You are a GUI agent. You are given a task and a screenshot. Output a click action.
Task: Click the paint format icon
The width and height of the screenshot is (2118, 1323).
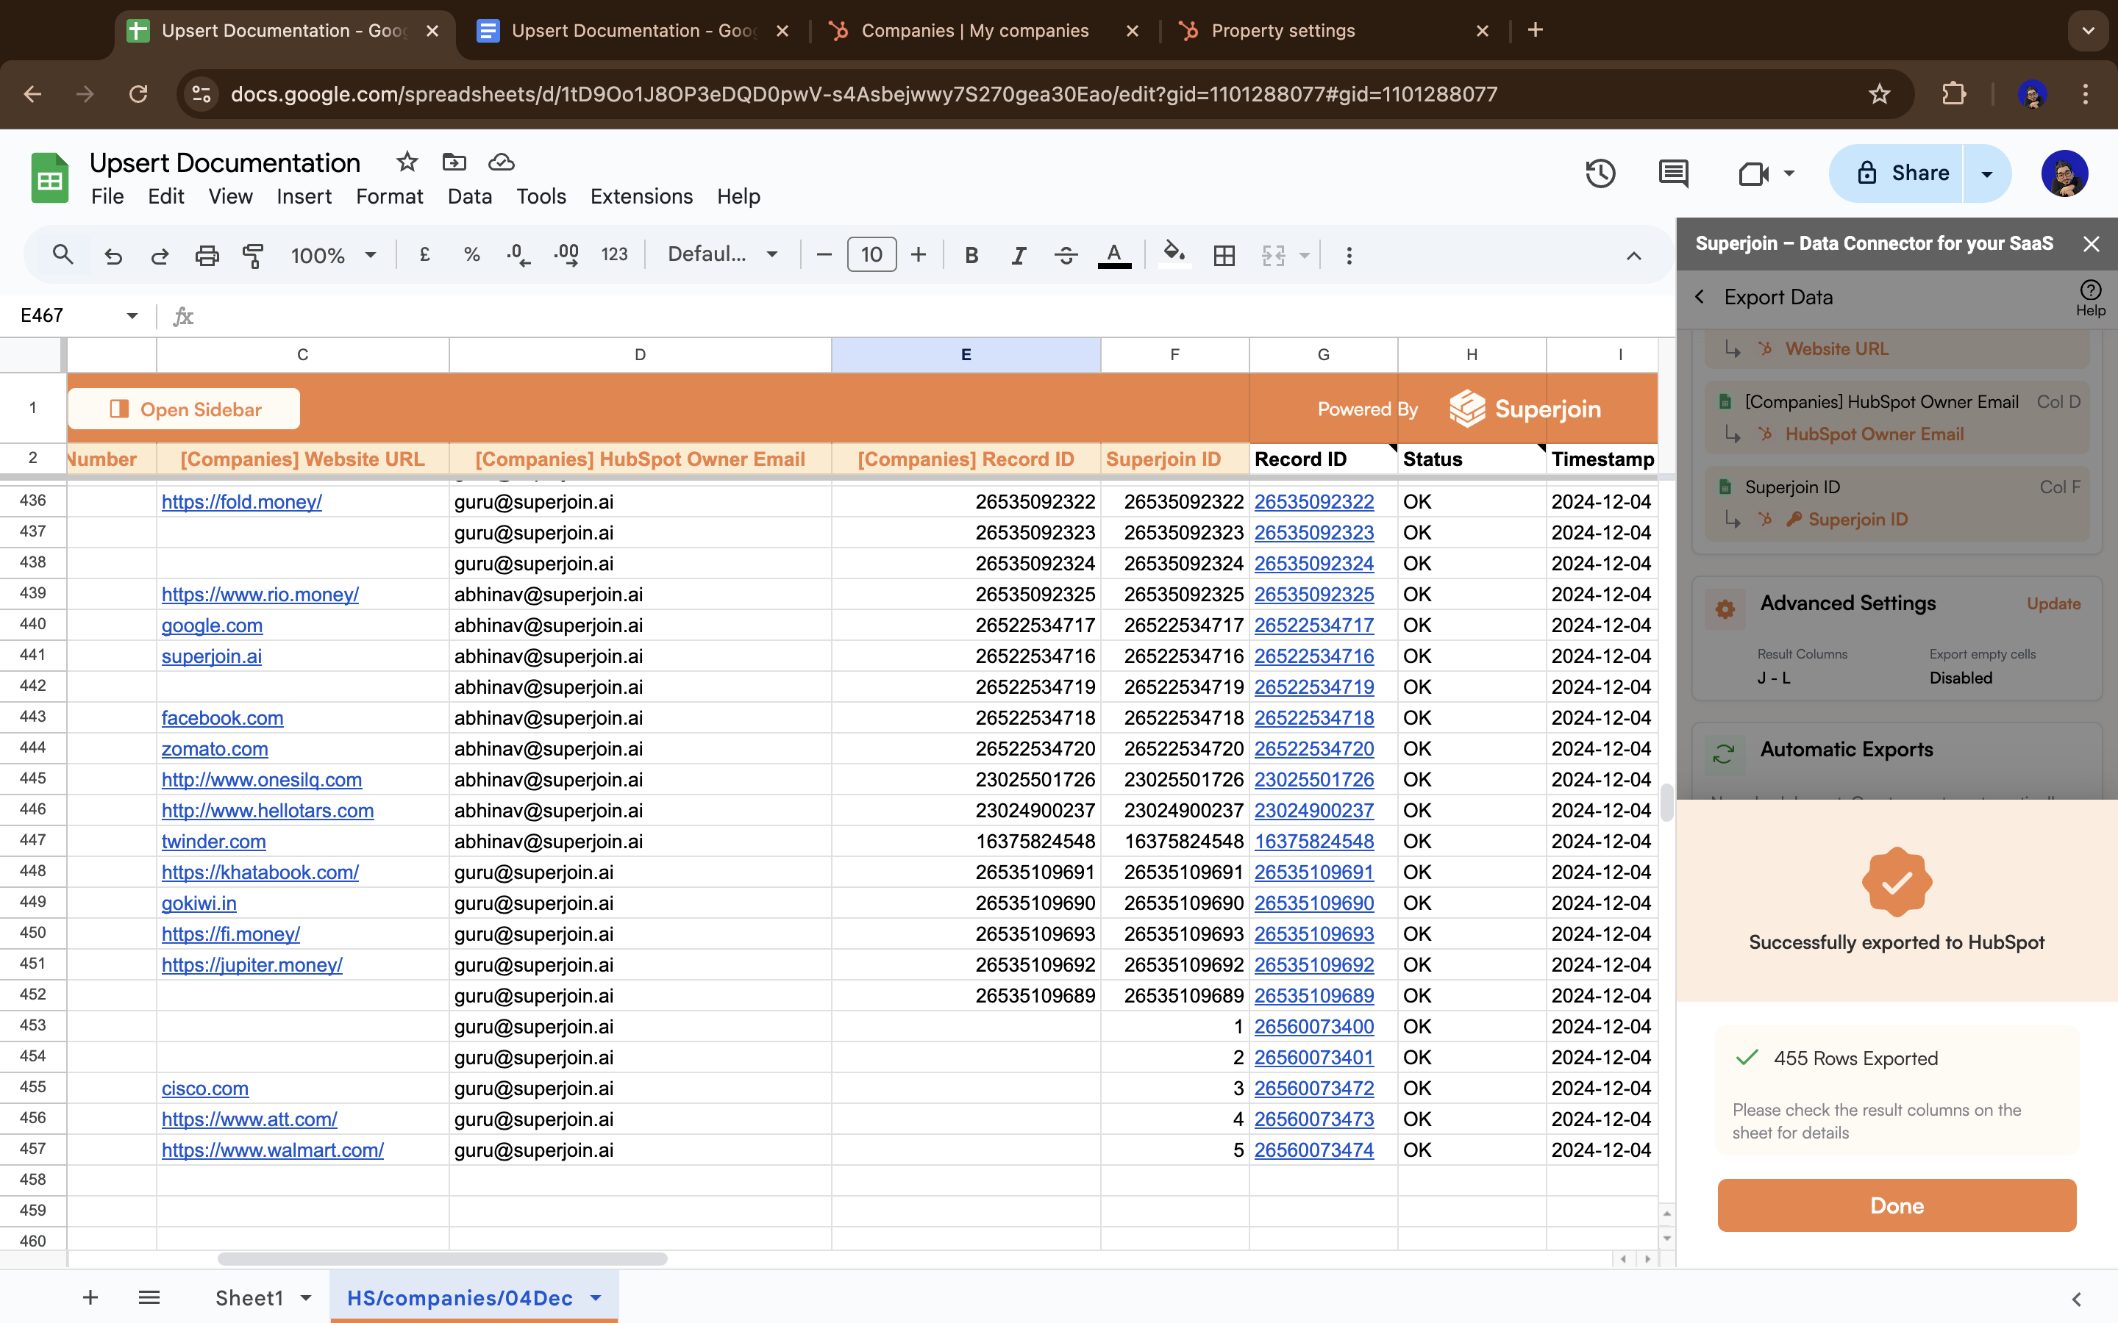253,256
